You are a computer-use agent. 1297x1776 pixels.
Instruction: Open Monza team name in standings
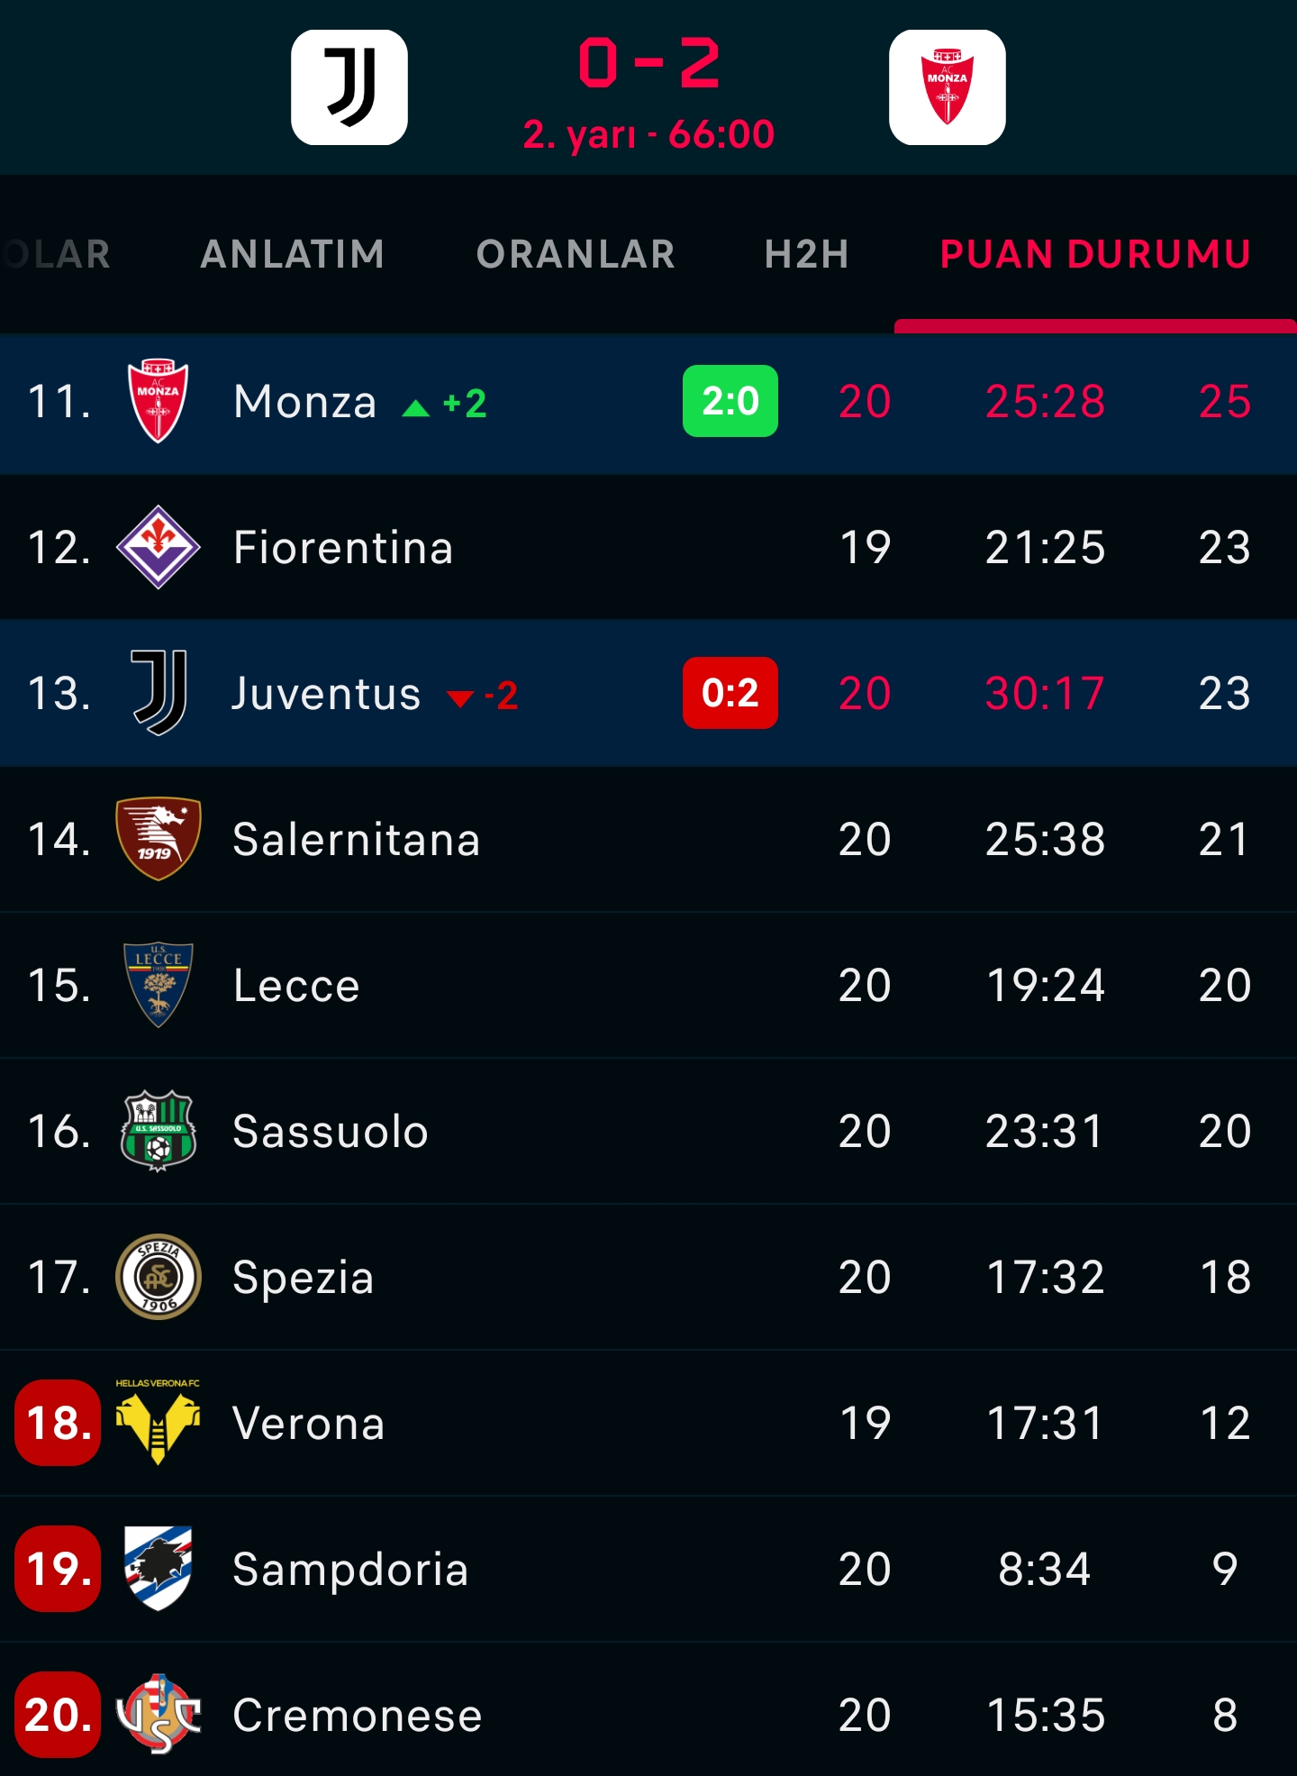point(304,401)
